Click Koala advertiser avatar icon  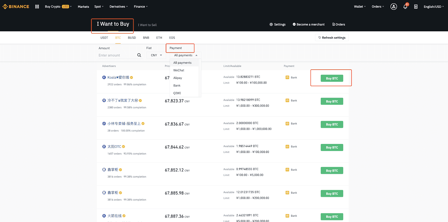[x=104, y=77]
